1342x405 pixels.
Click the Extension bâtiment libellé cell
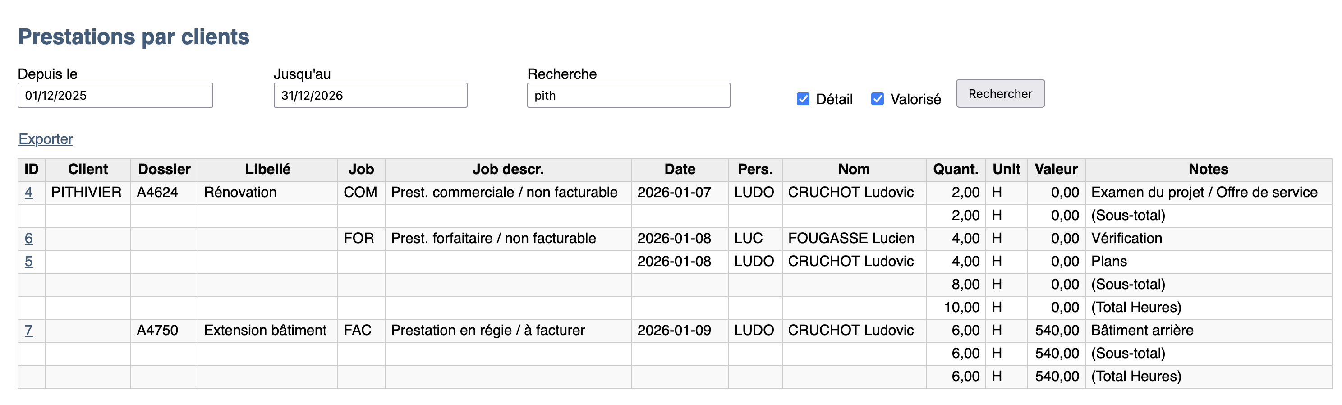[265, 331]
